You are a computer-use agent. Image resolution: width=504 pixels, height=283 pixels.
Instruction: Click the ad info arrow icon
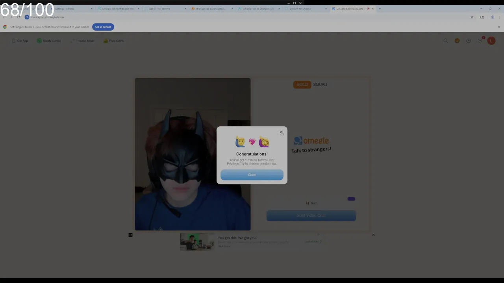pos(319,235)
